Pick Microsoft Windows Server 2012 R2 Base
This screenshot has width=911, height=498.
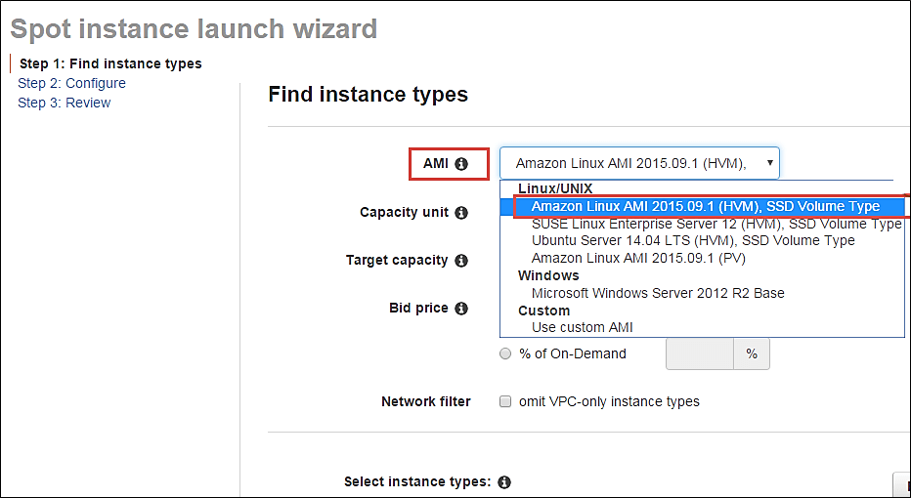coord(658,293)
